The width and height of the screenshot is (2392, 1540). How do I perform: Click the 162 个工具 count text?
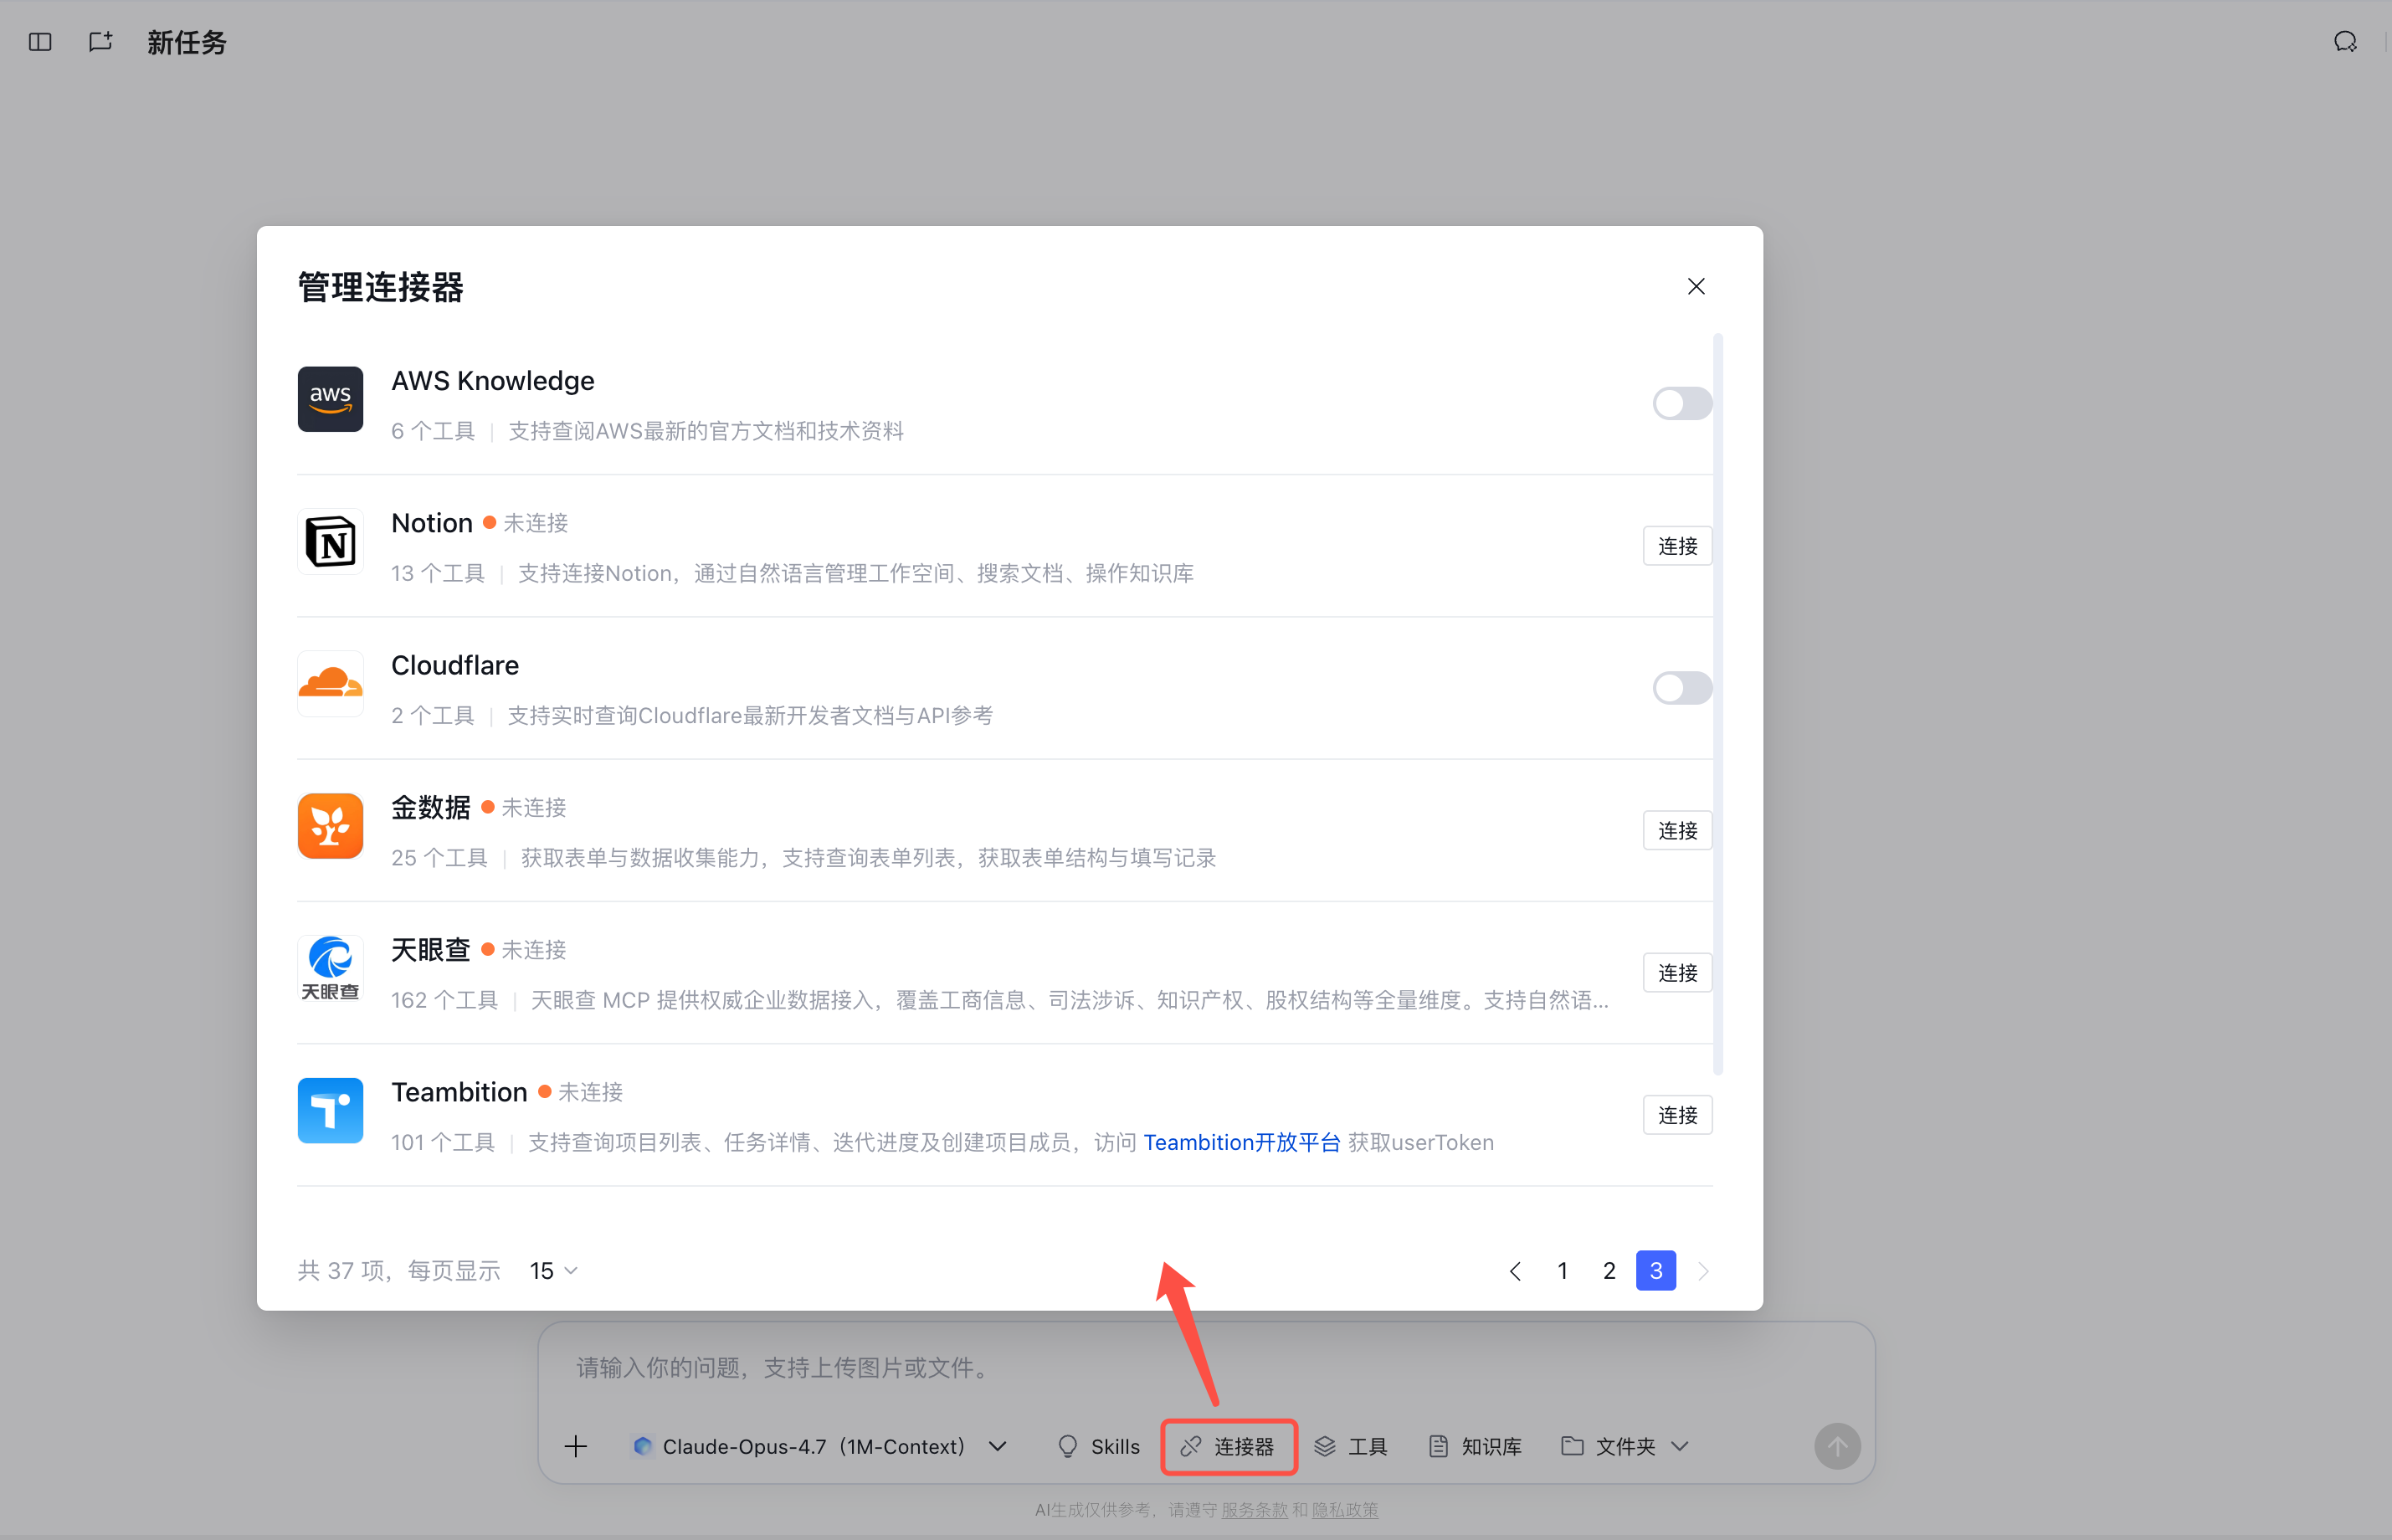(x=444, y=1000)
